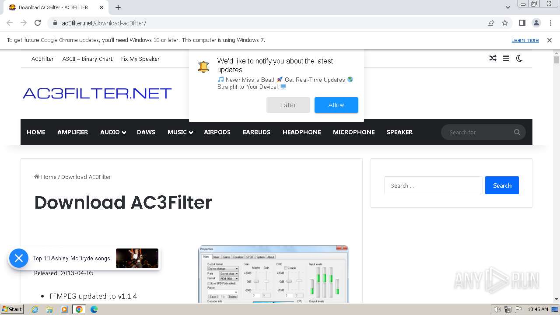Open the EARBUDS menu item
The width and height of the screenshot is (560, 315).
pos(256,132)
